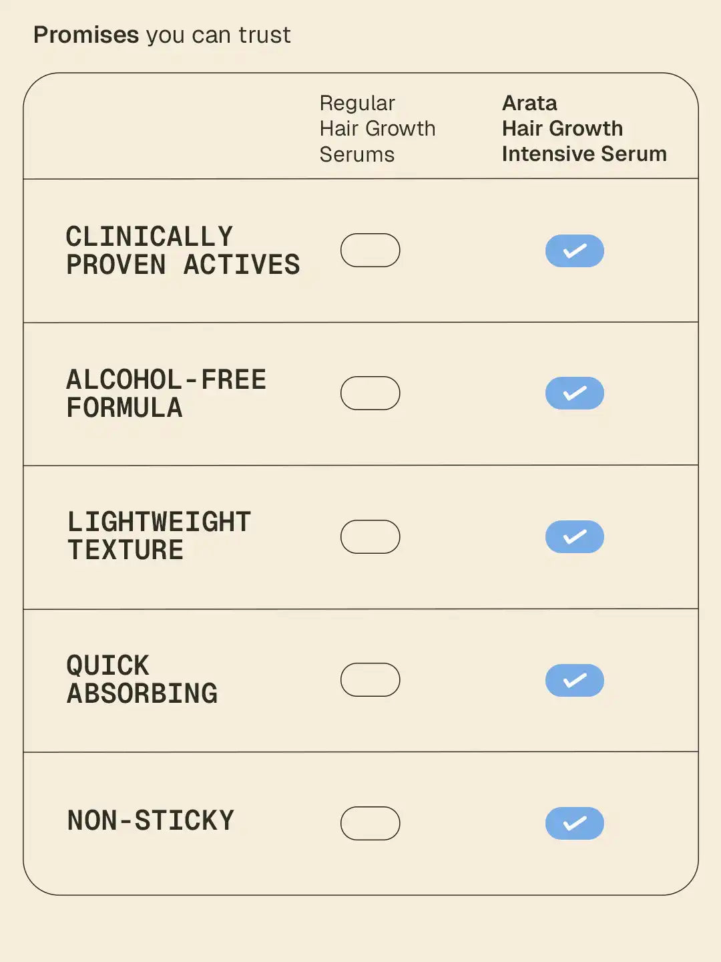Click the Alcohol-Free Formula label
This screenshot has height=962, width=721.
[166, 393]
